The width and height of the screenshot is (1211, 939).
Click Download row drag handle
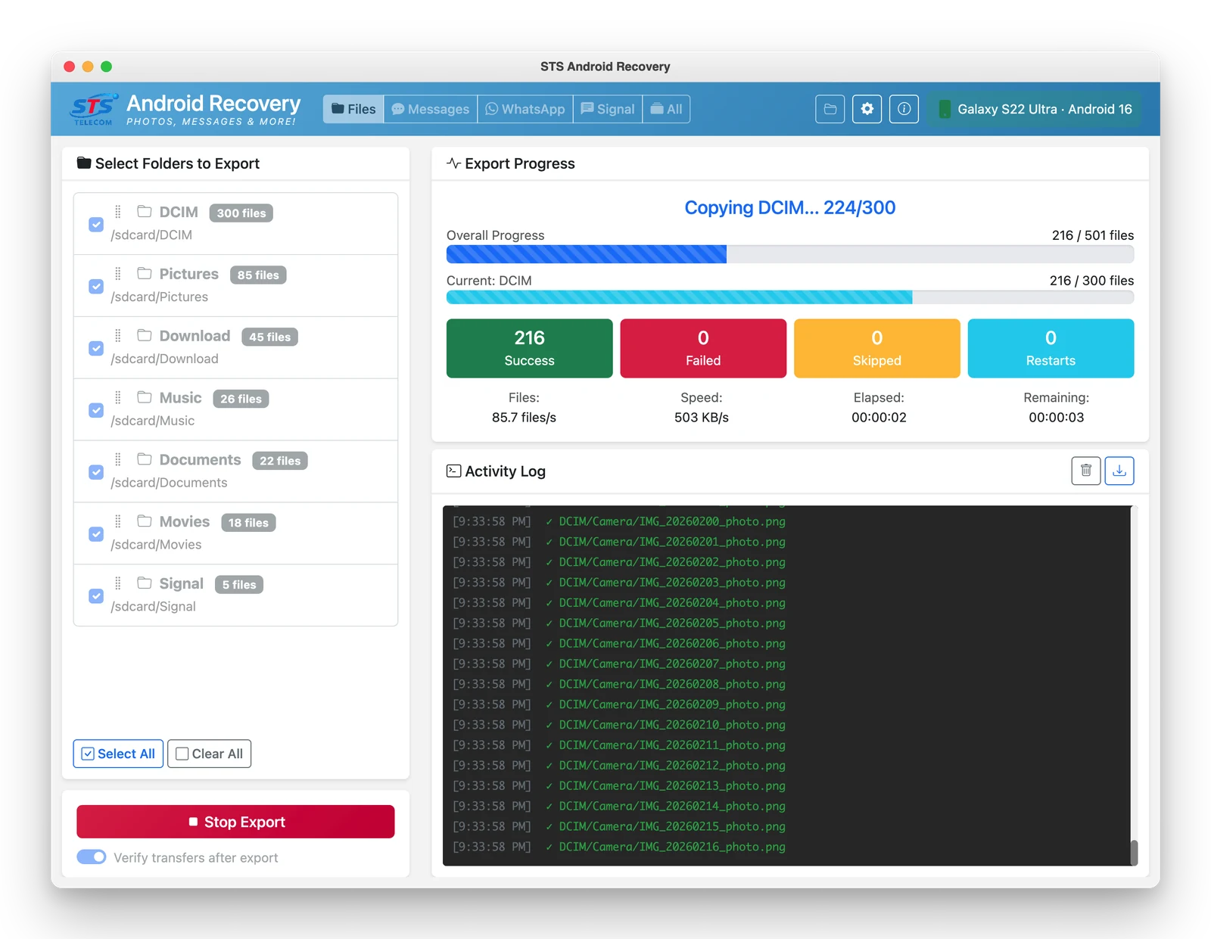point(118,336)
